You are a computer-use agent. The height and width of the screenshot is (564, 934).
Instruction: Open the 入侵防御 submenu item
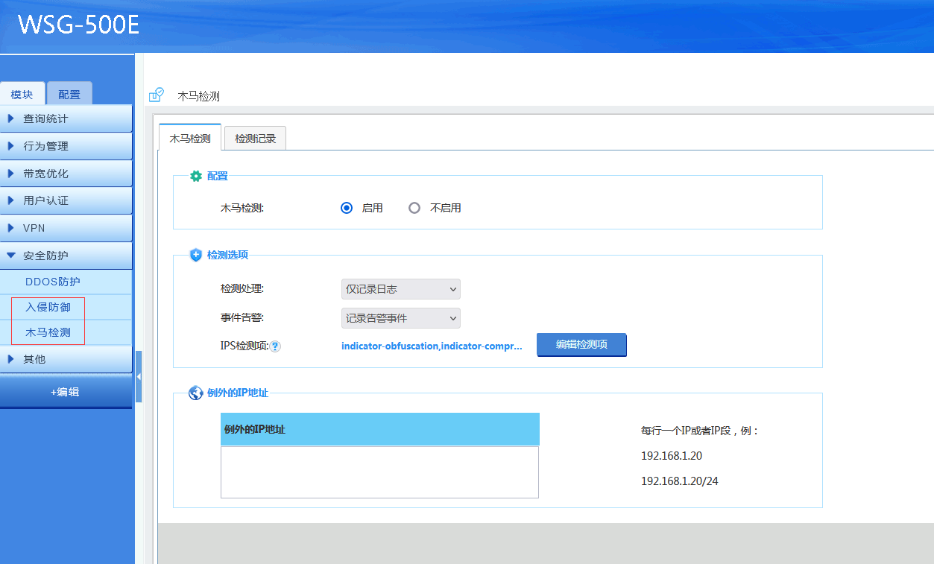(48, 307)
